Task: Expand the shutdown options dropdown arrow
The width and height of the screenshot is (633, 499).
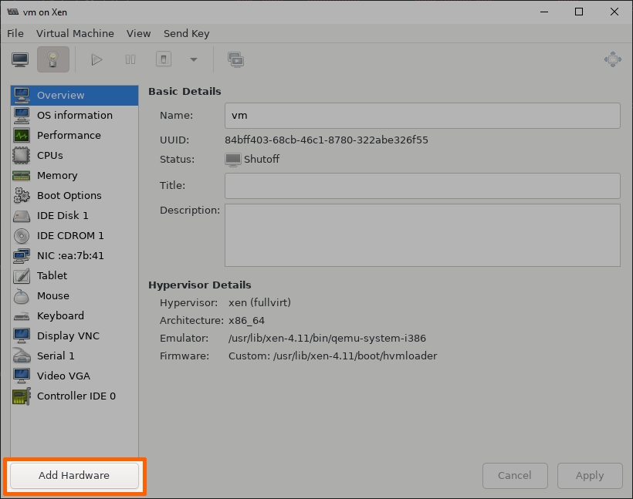Action: (x=193, y=59)
